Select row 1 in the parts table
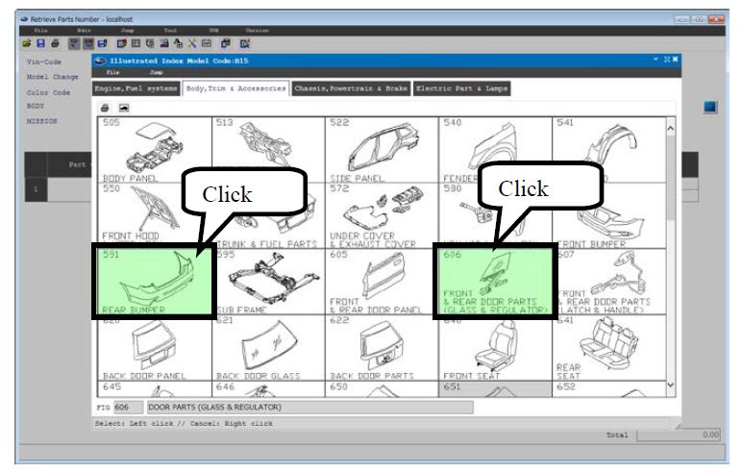Viewport: 742px width, 472px height. pyautogui.click(x=36, y=189)
